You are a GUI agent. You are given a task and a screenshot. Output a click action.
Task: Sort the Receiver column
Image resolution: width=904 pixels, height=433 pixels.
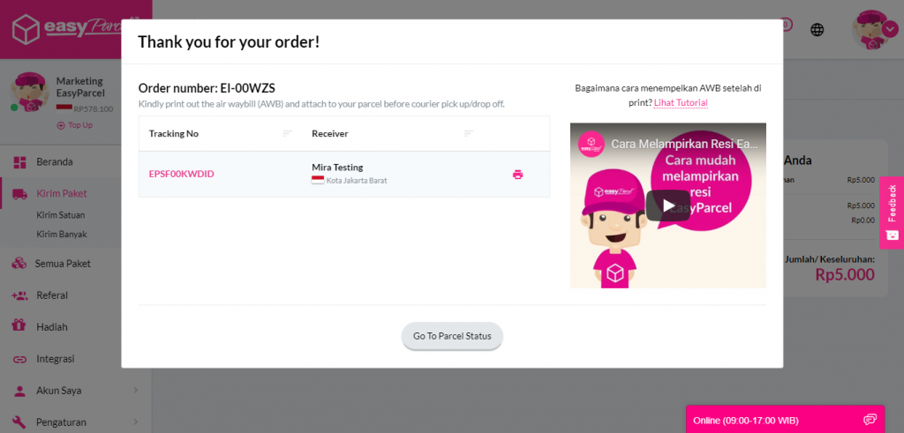pyautogui.click(x=469, y=133)
